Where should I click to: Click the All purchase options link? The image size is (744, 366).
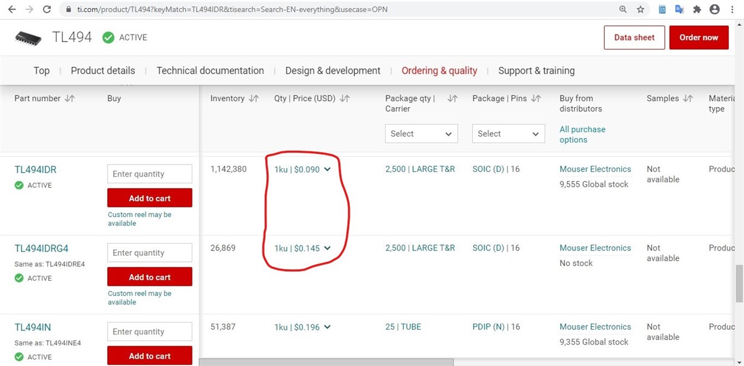[582, 134]
